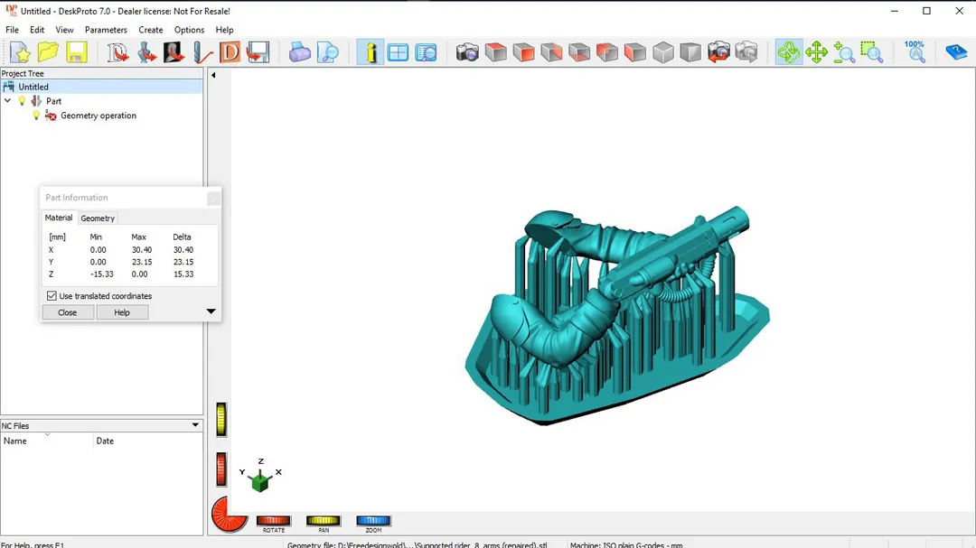
Task: Select the red bottom-face cube view
Action: coord(579,52)
